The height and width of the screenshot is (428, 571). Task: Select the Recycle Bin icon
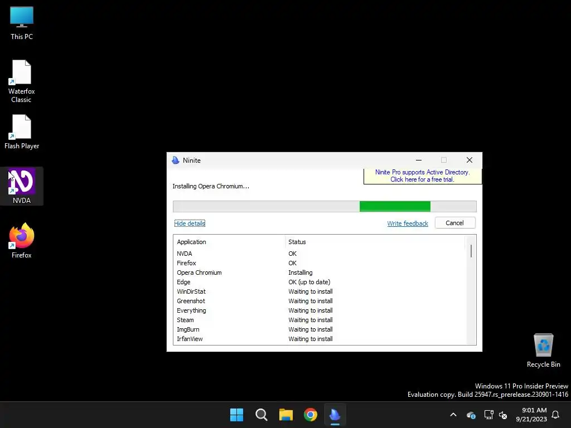[x=543, y=351]
